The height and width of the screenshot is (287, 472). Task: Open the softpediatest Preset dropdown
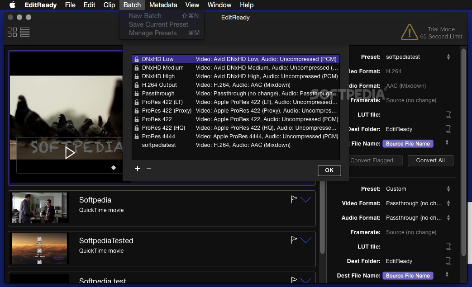(448, 57)
